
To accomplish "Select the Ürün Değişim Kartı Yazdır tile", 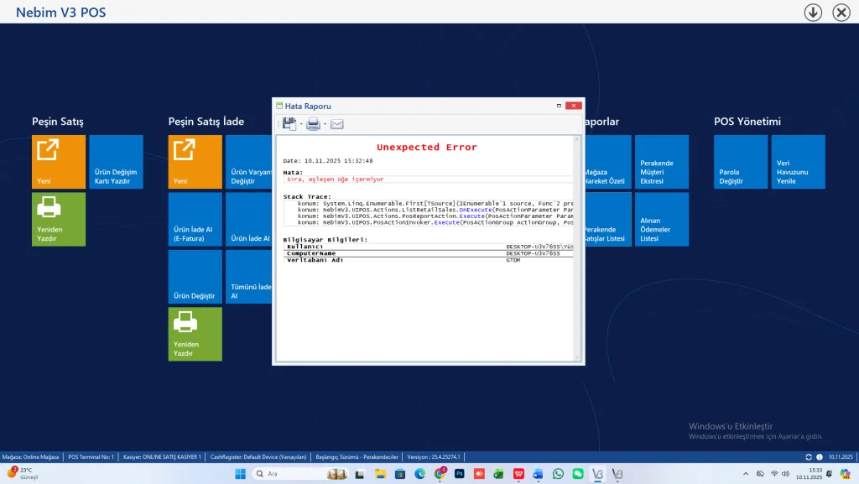I will (116, 162).
